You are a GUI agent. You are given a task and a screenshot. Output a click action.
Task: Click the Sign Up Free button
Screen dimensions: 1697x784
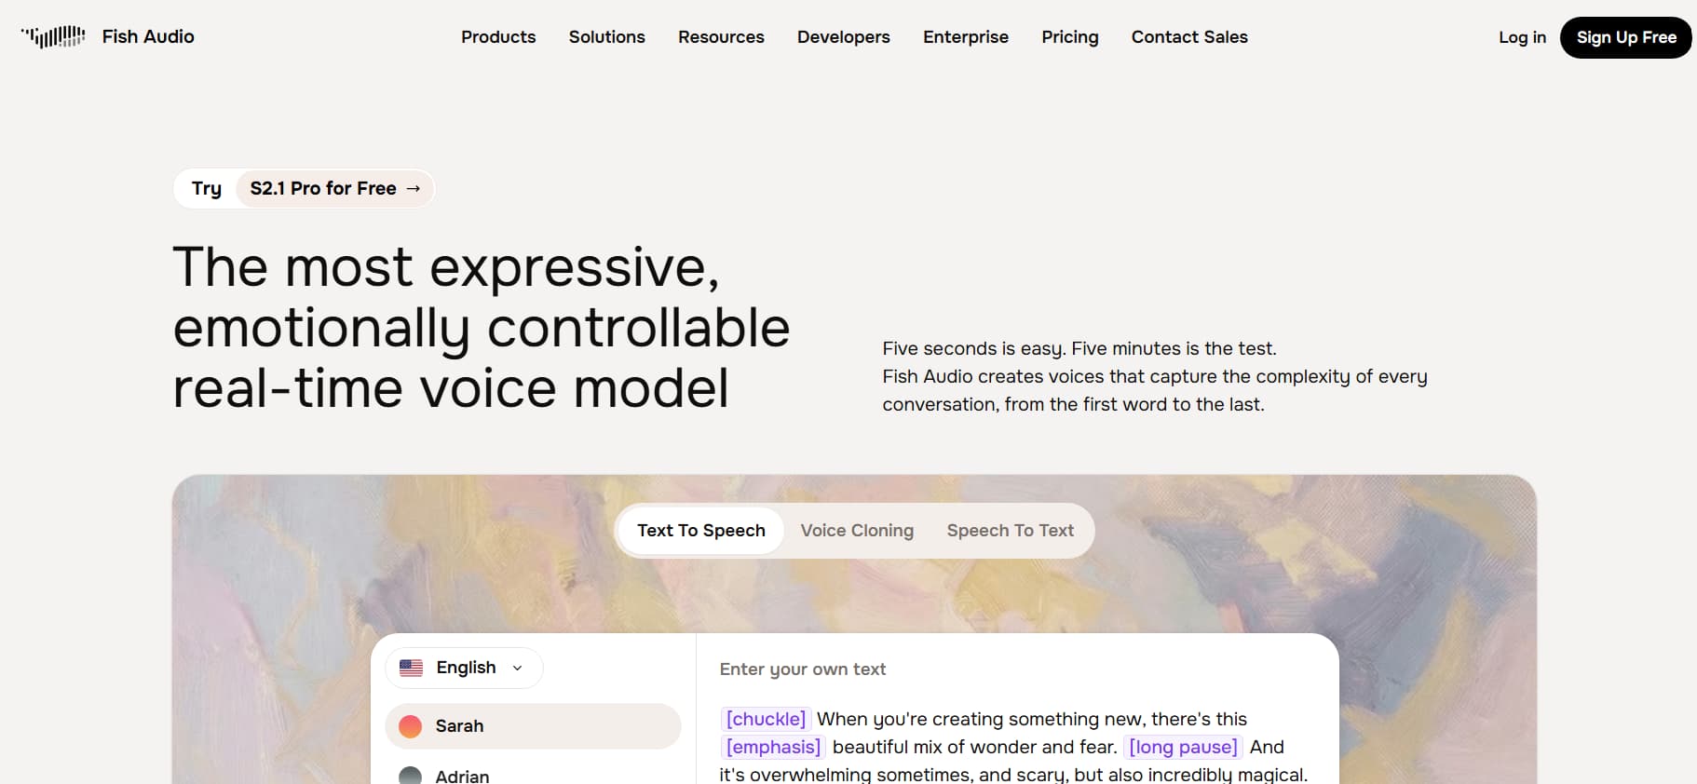point(1626,37)
